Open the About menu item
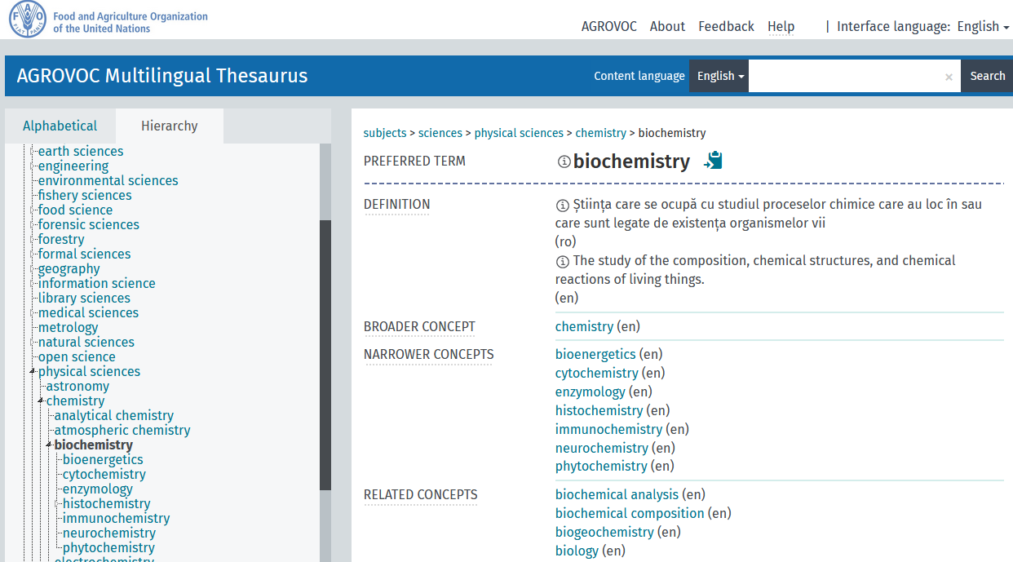 pyautogui.click(x=667, y=26)
